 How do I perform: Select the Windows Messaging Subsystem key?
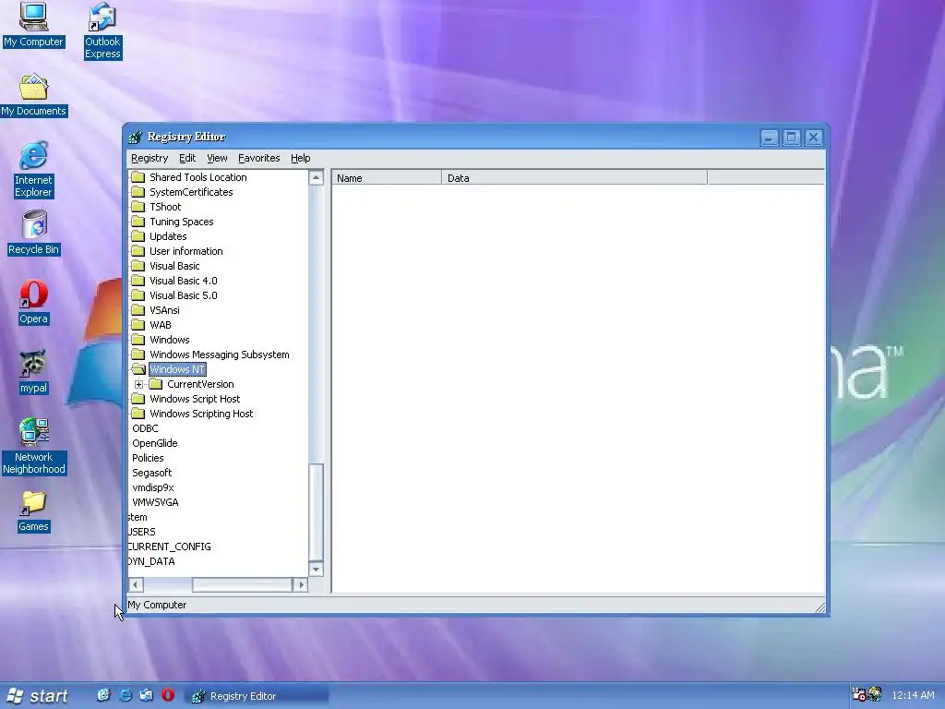pos(220,354)
